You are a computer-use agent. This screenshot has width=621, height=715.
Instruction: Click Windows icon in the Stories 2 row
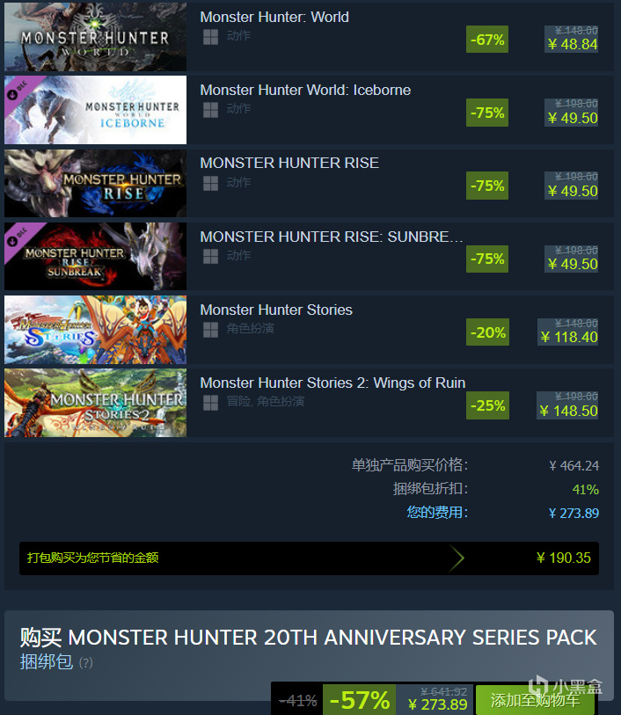point(210,403)
